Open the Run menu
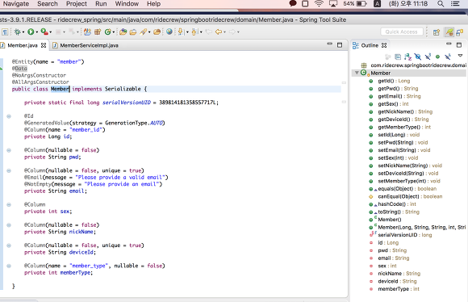This screenshot has width=468, height=302. click(101, 3)
